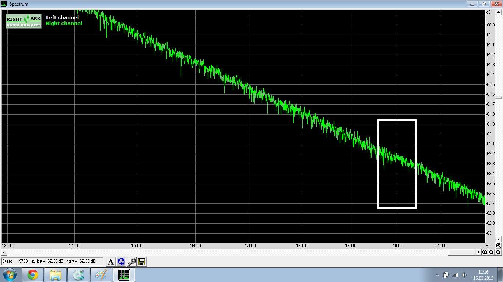
Task: Click the Cursor readout status field
Action: pos(52,261)
